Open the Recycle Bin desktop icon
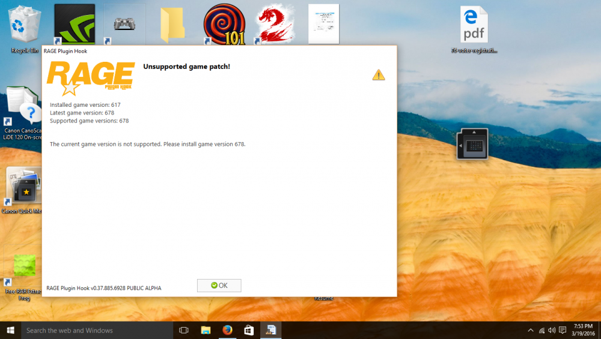601x339 pixels. coord(25,29)
